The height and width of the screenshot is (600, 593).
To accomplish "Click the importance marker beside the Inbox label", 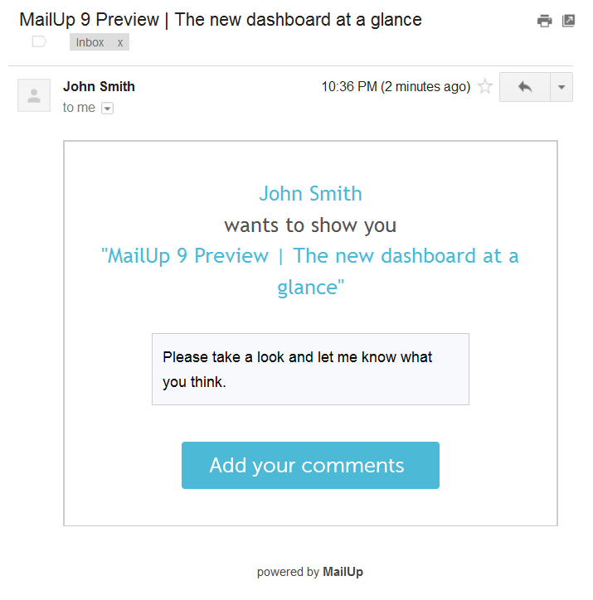I will pyautogui.click(x=39, y=41).
